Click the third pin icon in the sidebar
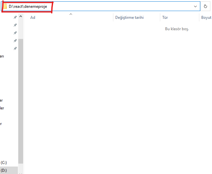 (15, 33)
